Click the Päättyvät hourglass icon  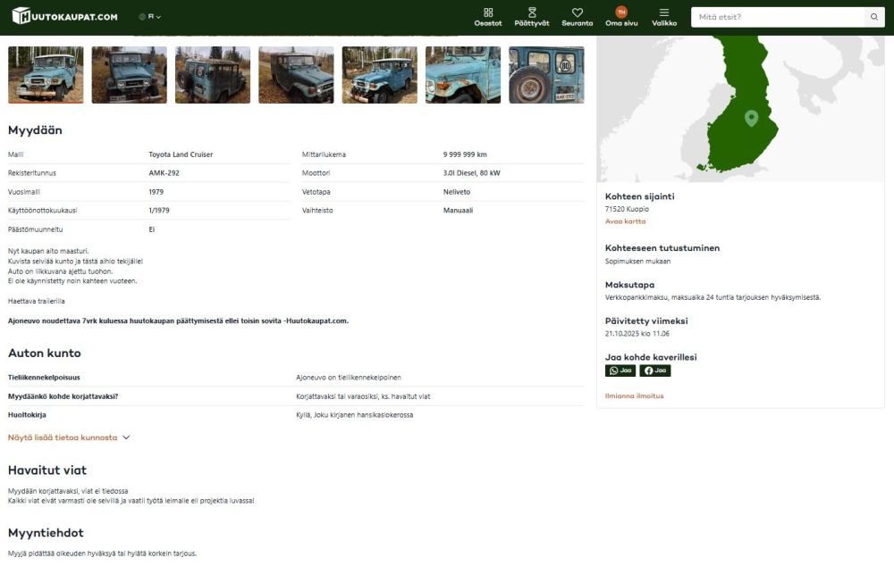click(x=532, y=13)
